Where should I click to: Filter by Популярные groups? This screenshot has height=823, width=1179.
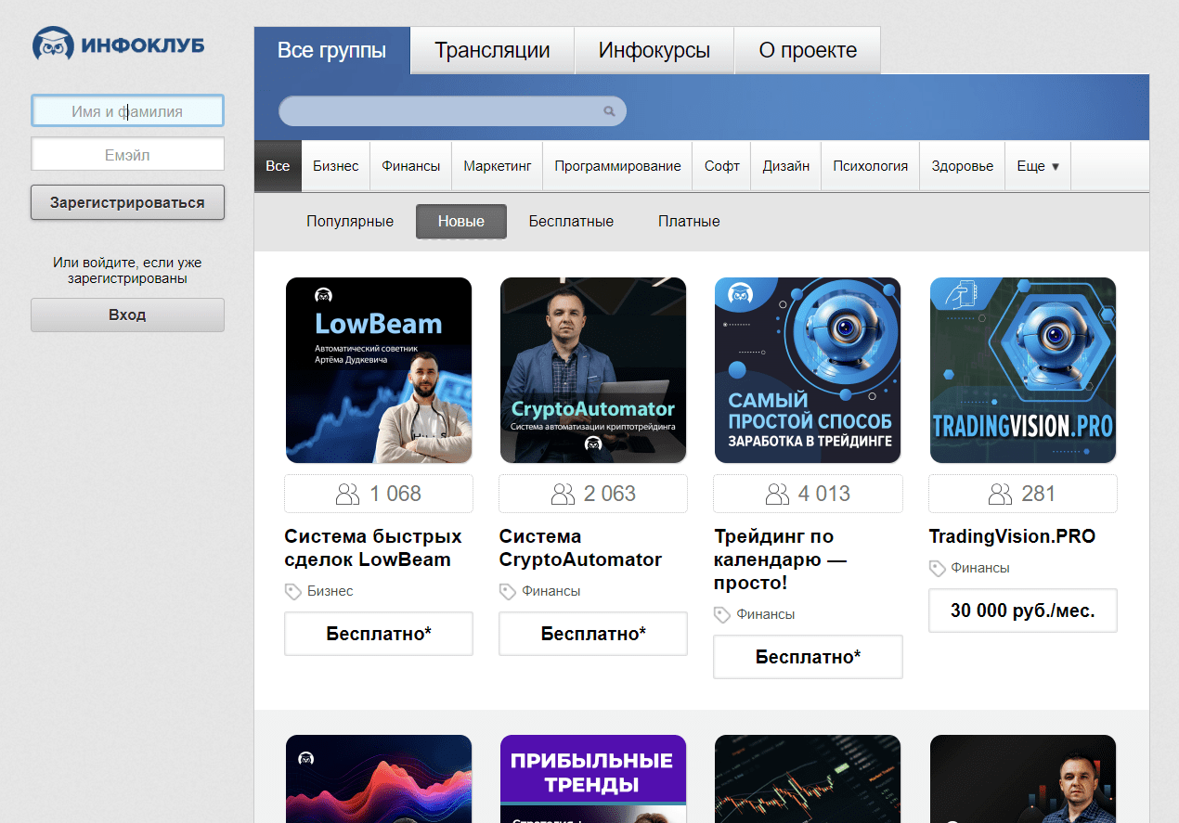click(x=350, y=221)
